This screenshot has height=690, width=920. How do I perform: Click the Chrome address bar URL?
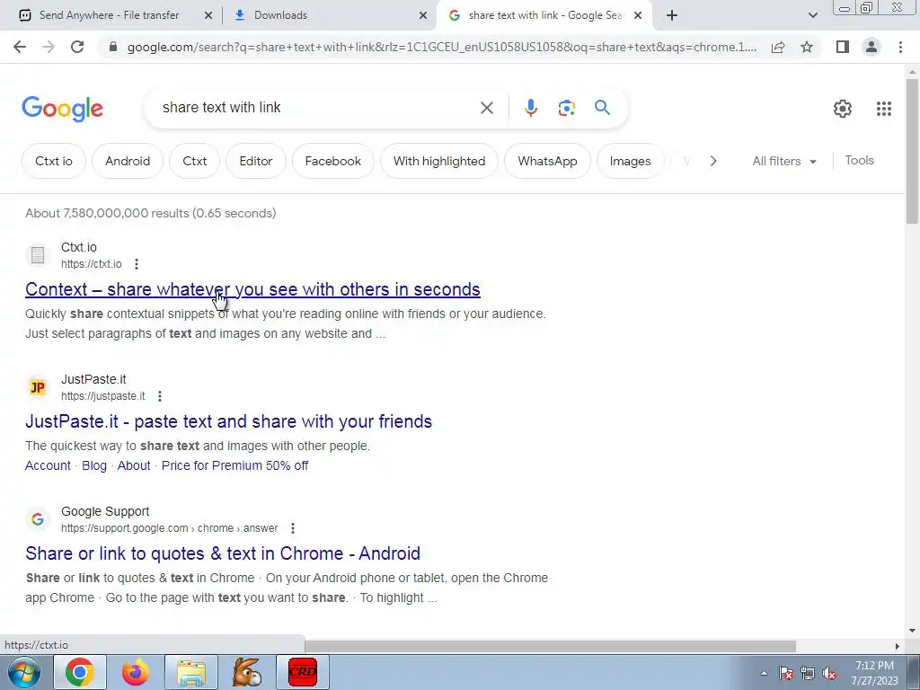pyautogui.click(x=441, y=47)
